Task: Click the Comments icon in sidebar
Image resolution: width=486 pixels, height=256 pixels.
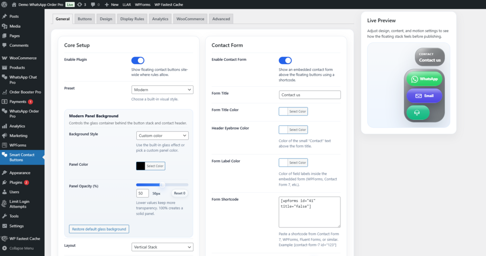Action: pyautogui.click(x=4, y=45)
